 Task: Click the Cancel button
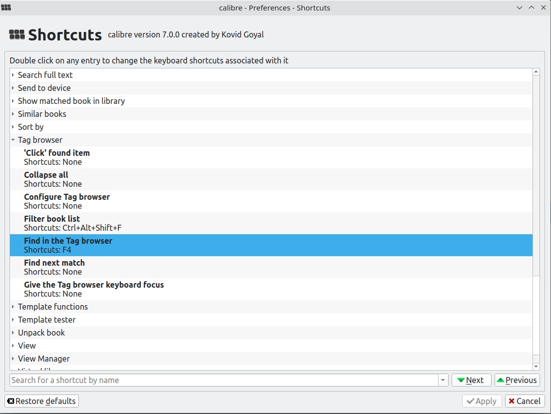click(x=525, y=401)
